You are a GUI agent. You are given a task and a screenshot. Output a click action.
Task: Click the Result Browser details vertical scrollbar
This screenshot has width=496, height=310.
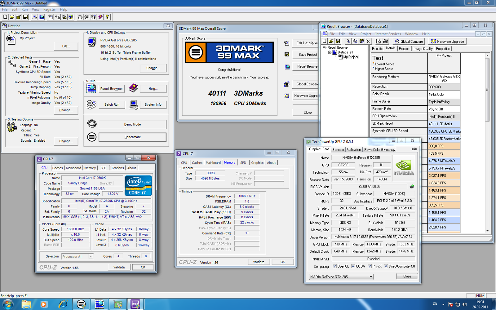[x=487, y=143]
